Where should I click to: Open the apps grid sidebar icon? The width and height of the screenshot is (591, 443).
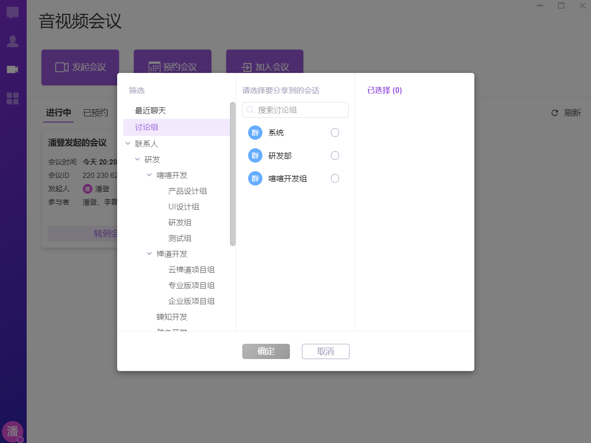pos(13,99)
